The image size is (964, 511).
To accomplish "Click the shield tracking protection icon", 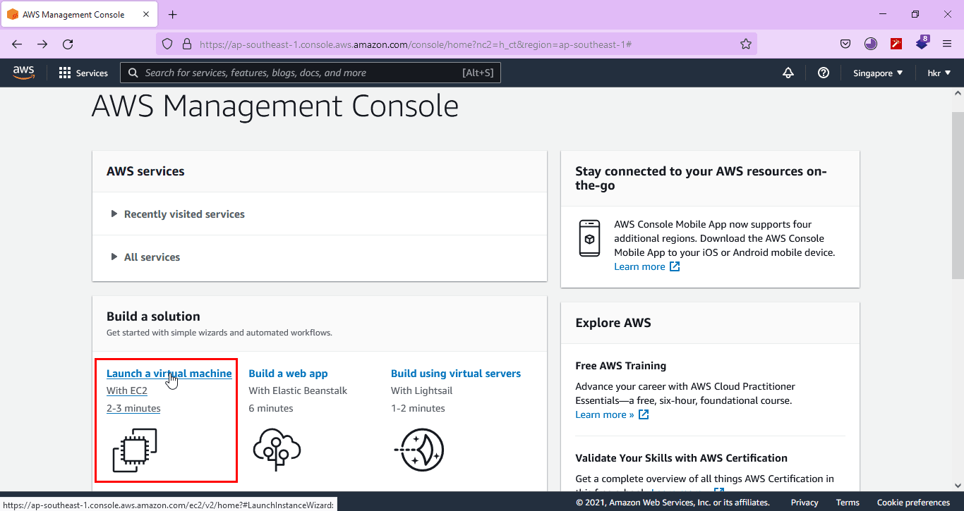I will coord(167,44).
